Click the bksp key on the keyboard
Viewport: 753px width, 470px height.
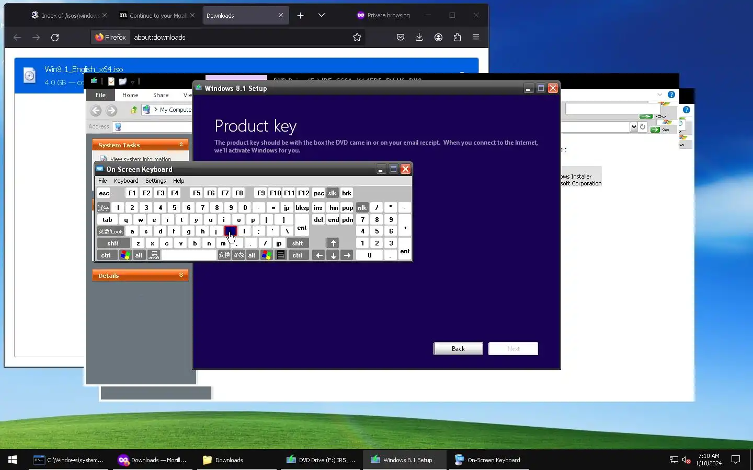click(302, 208)
